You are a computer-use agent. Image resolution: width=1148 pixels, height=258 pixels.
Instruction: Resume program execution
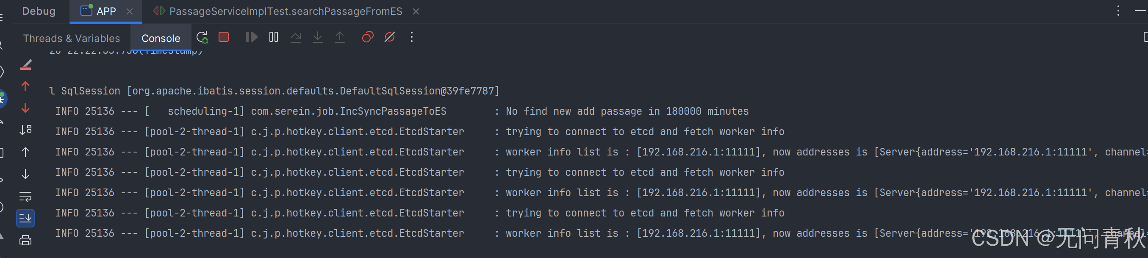pos(251,37)
